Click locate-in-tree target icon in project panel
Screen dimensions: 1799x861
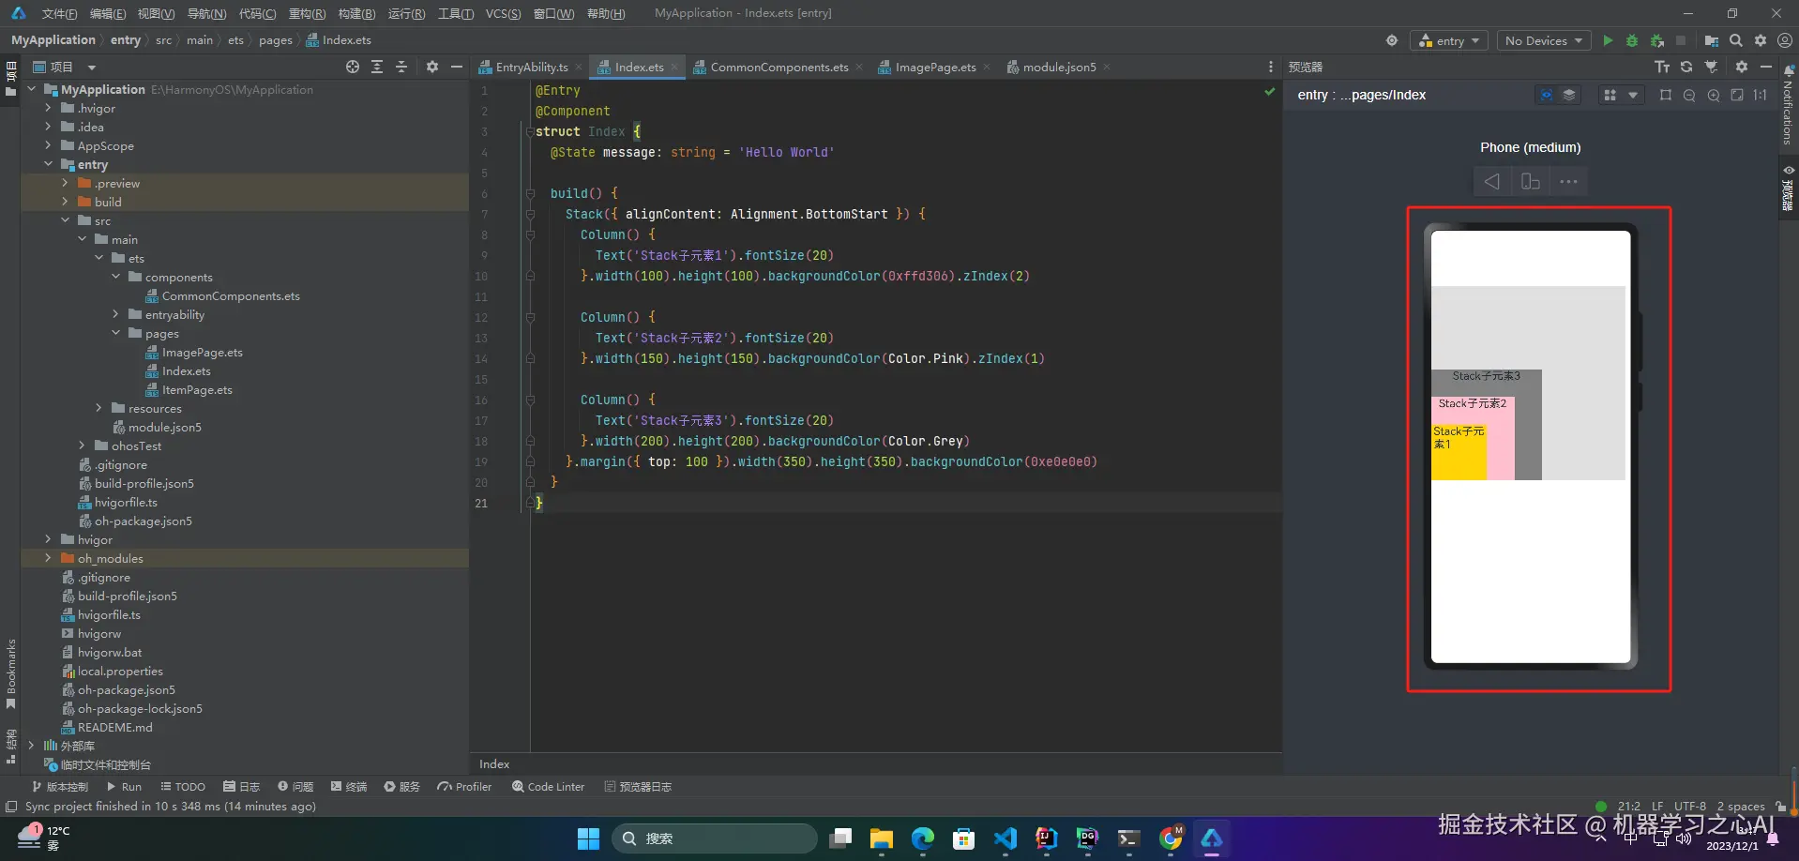pos(353,67)
